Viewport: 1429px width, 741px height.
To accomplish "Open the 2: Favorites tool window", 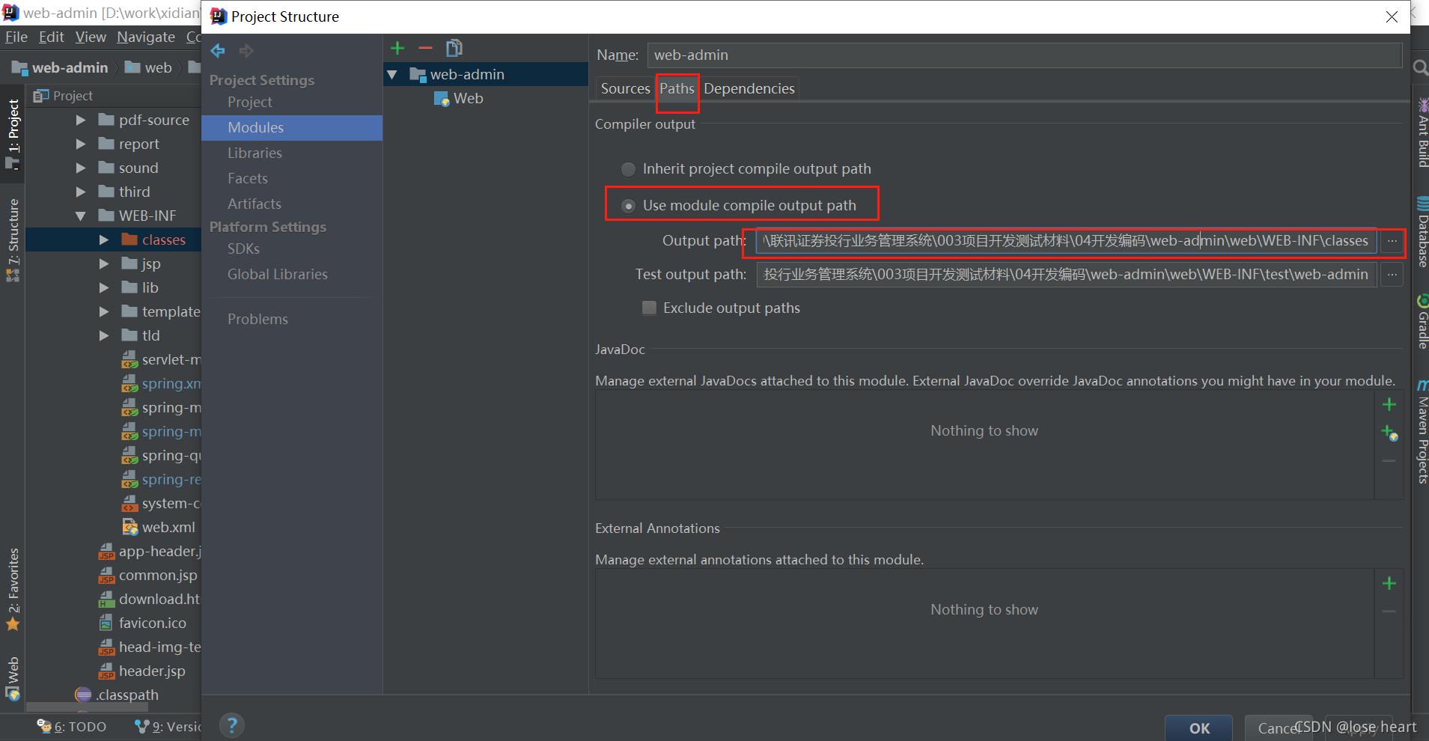I will 13,591.
